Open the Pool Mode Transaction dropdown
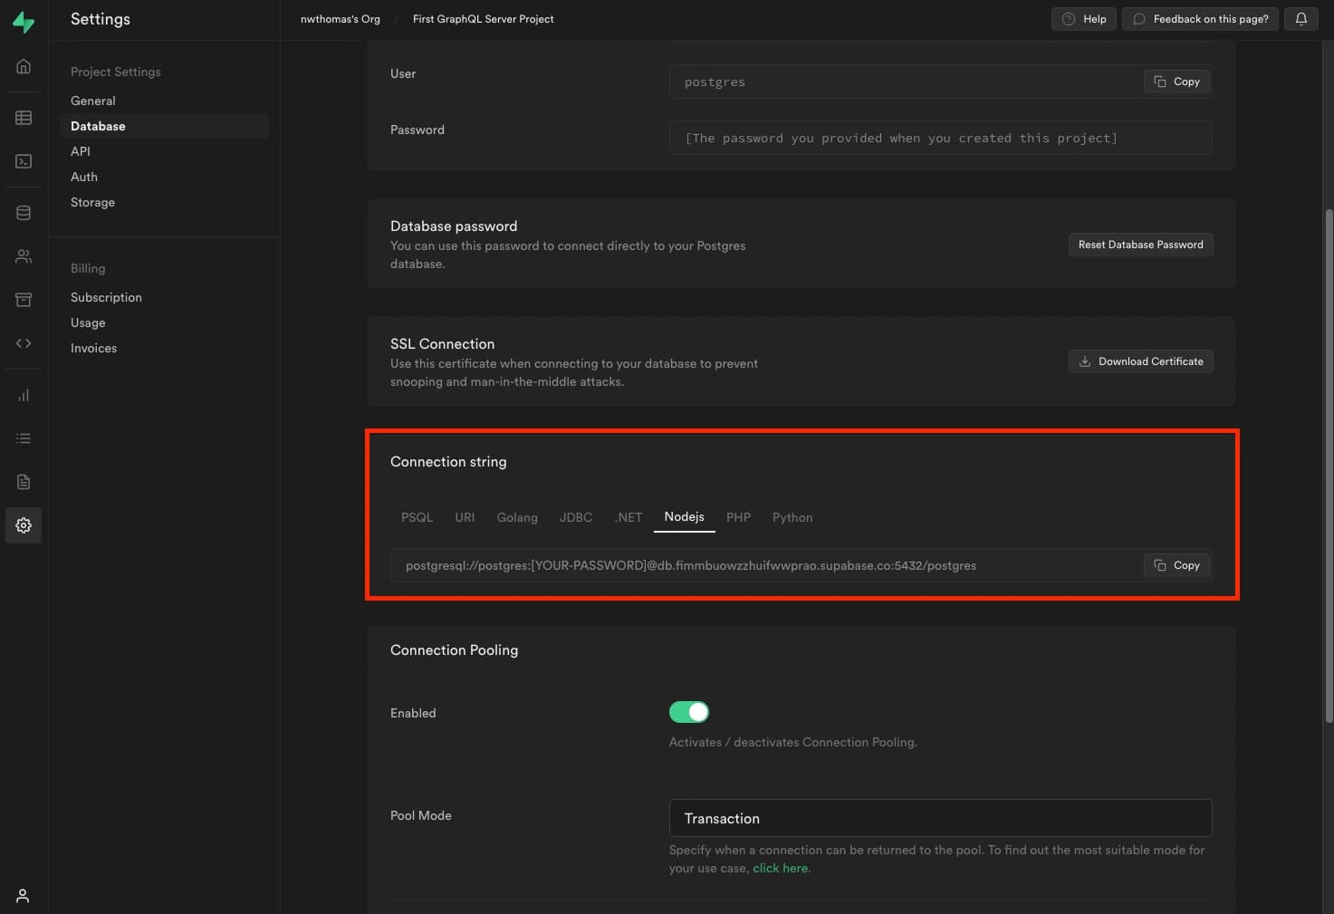Image resolution: width=1334 pixels, height=914 pixels. (939, 818)
